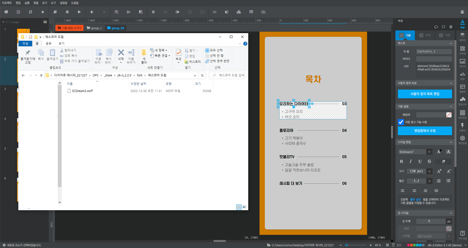Run the project with the Play toolbar icon
Viewport: 468px width, 248px height.
79,12
